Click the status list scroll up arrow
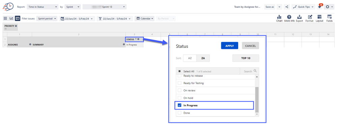 (x=257, y=77)
